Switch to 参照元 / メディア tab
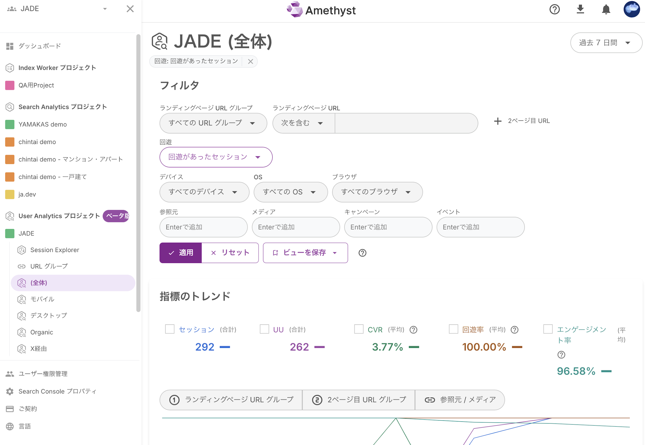The height and width of the screenshot is (445, 645). coord(460,400)
